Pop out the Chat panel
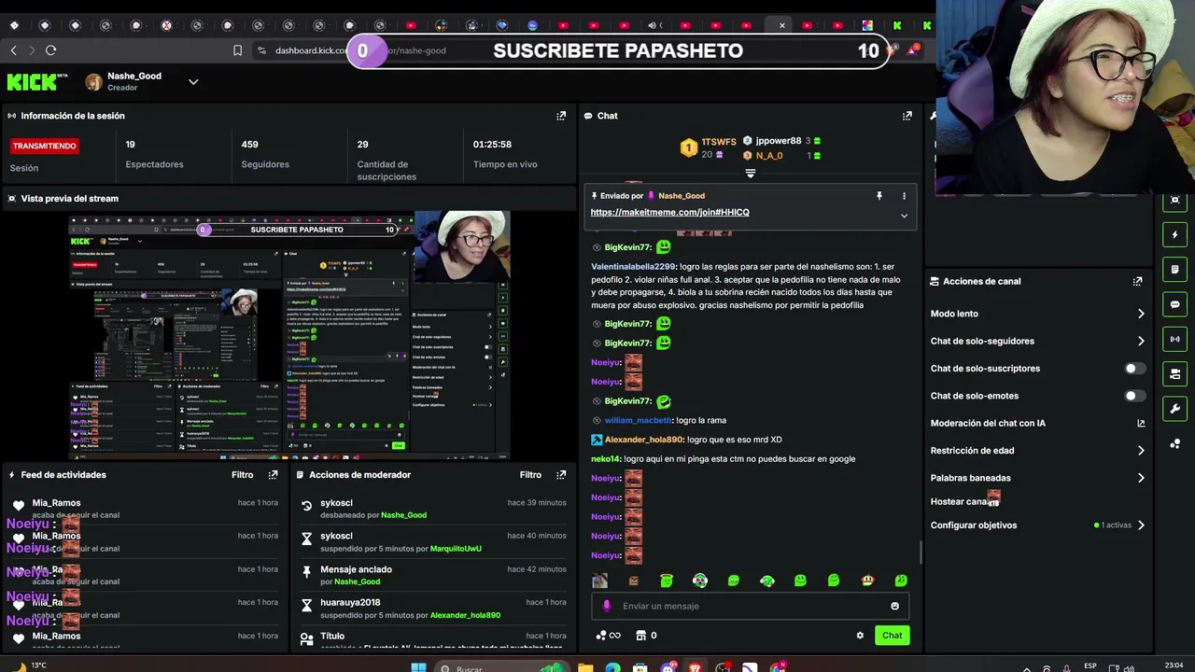 [907, 116]
